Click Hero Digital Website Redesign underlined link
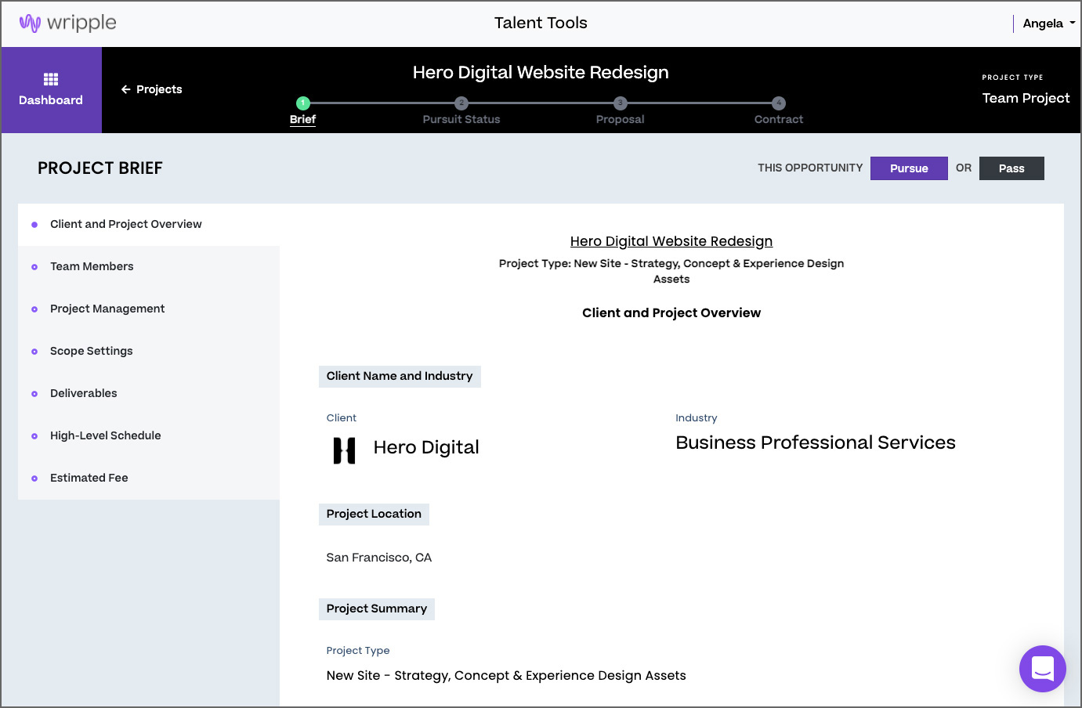 [671, 241]
